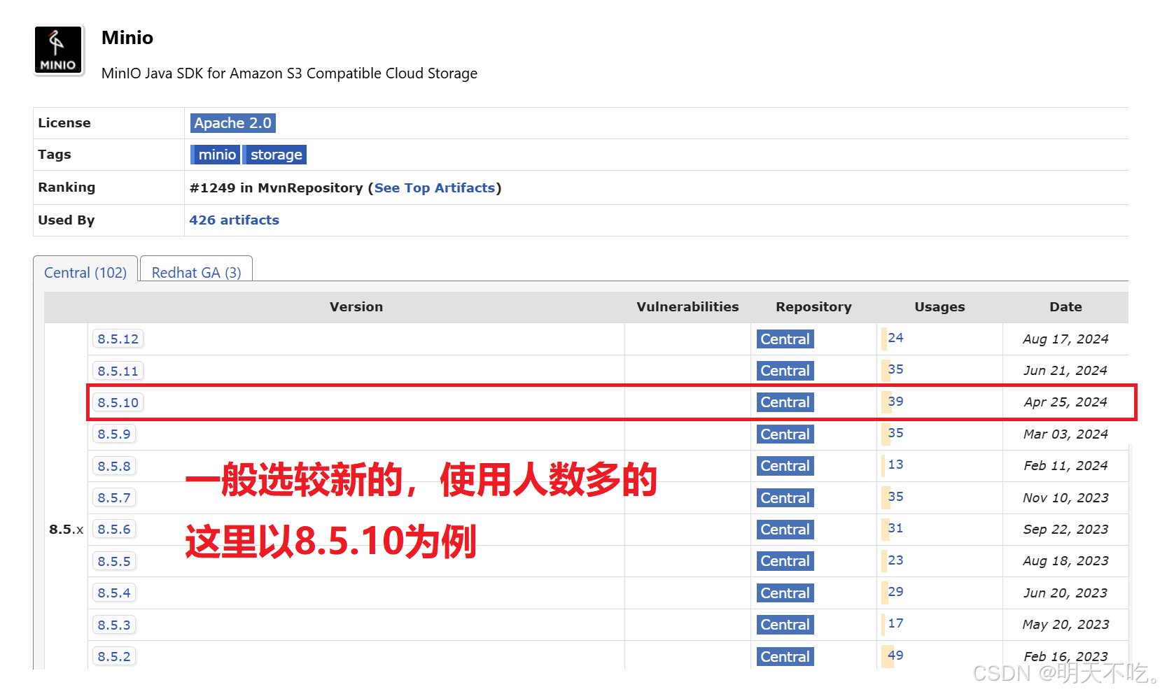
Task: Switch to the Redhat GA (3) tab
Action: (x=196, y=272)
